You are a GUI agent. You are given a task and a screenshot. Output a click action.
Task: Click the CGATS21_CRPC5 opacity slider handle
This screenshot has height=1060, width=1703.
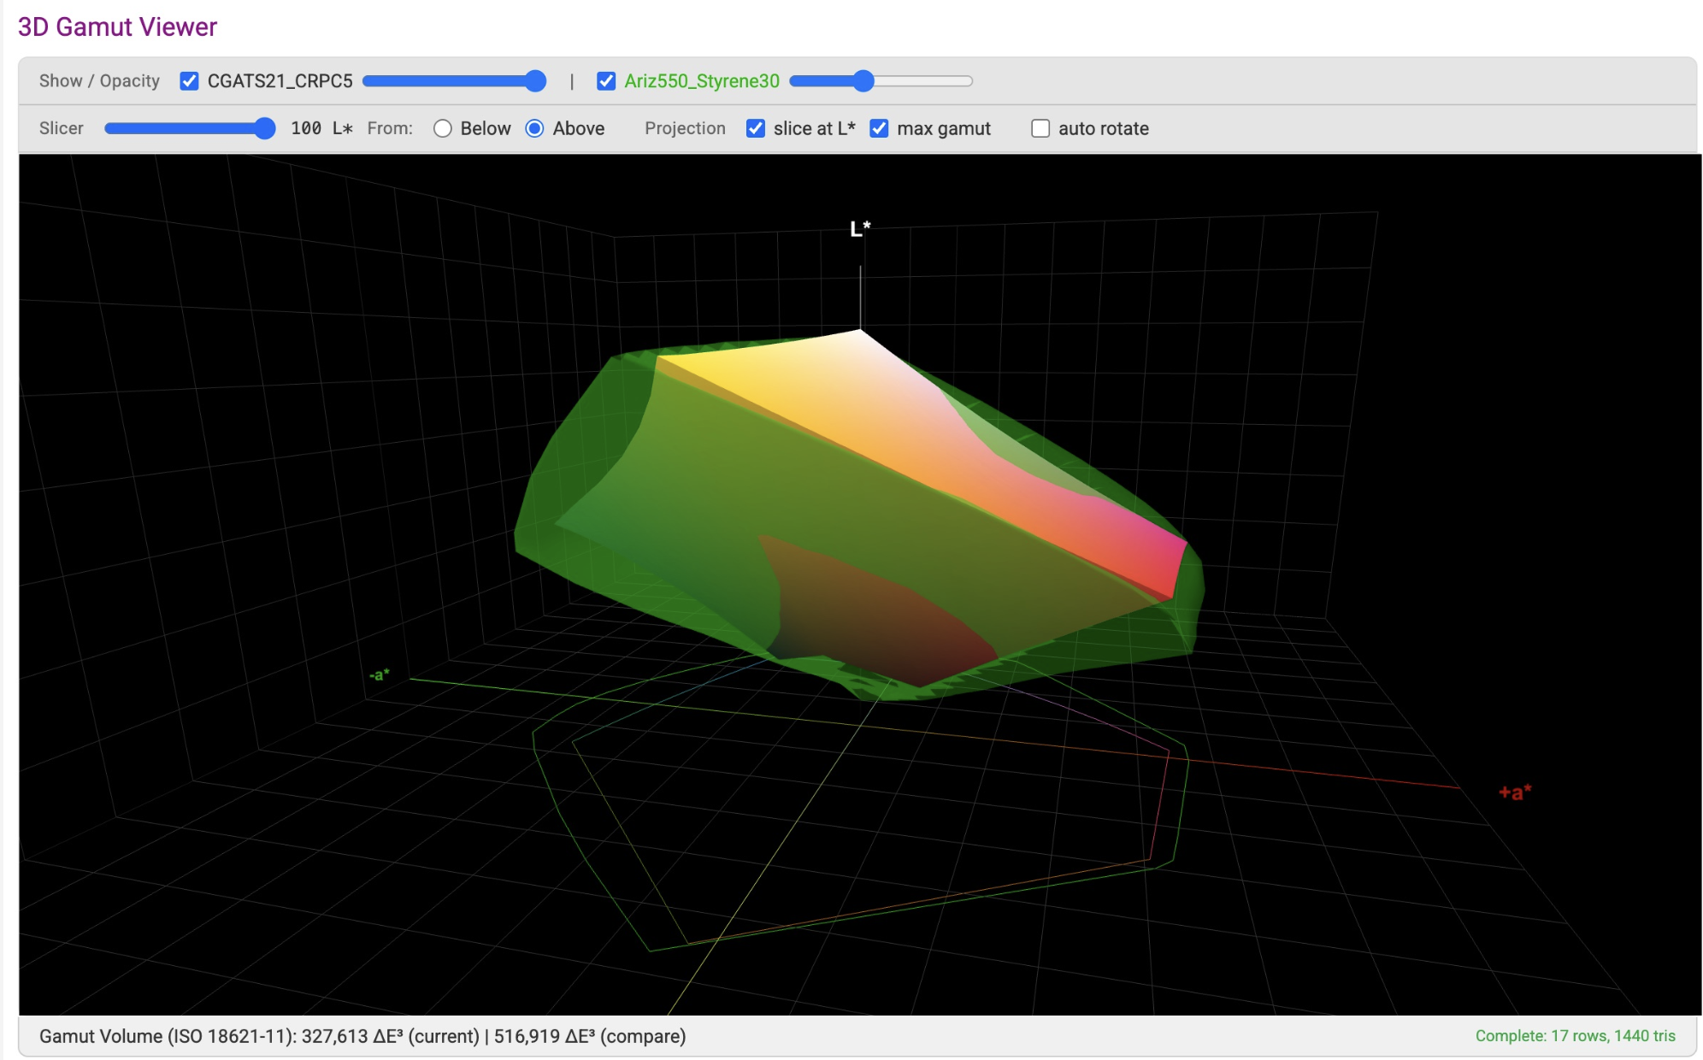point(535,81)
